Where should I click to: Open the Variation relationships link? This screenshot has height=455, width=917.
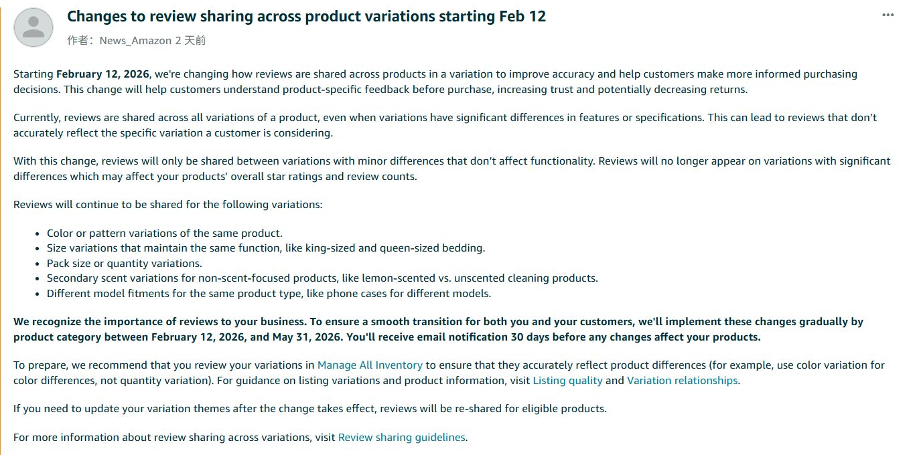(x=682, y=381)
